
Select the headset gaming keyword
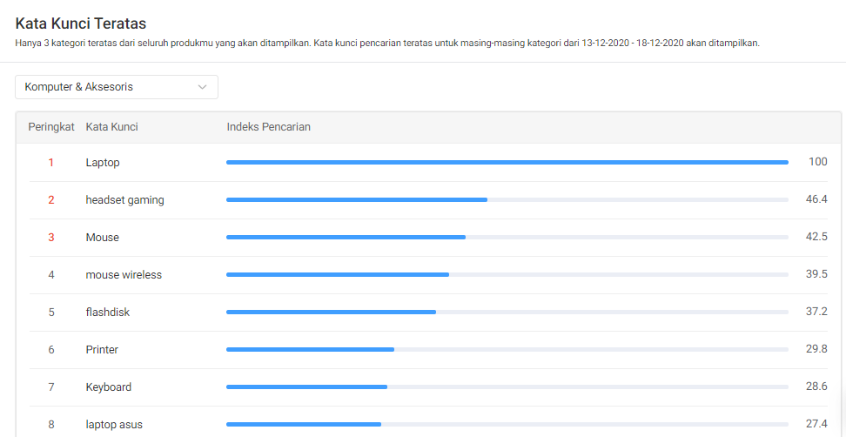[124, 200]
